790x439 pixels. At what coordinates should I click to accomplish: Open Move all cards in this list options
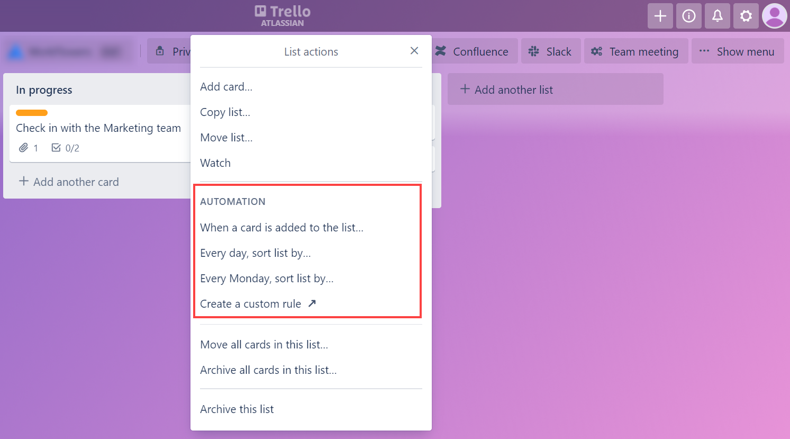point(264,344)
